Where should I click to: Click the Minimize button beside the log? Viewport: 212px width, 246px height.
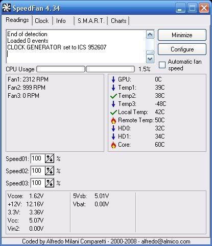[182, 35]
